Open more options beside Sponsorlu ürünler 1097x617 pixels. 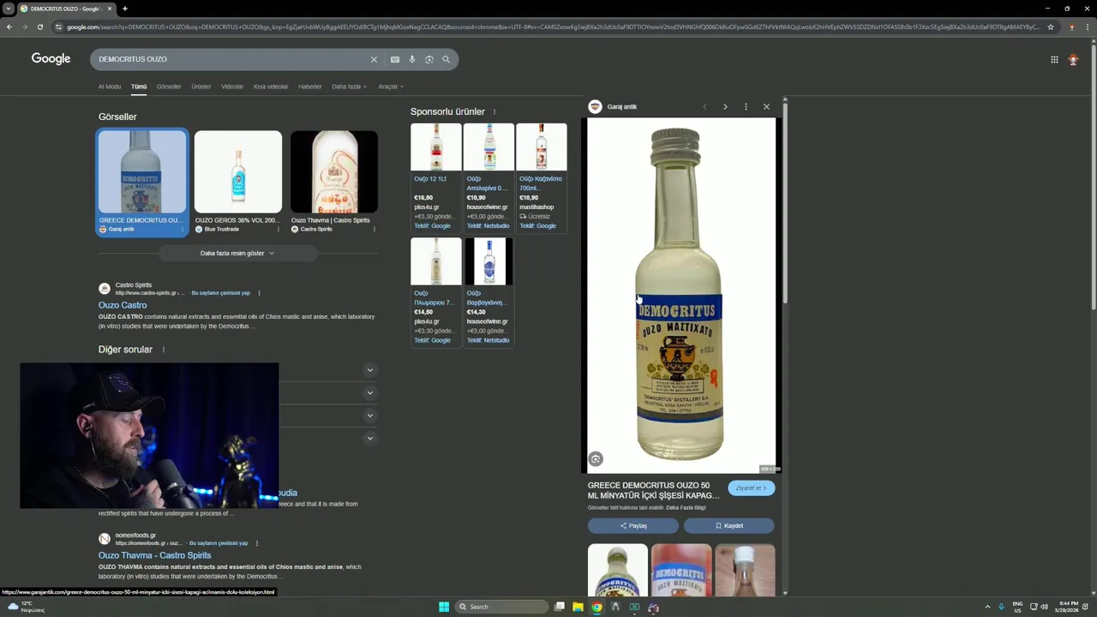(x=494, y=112)
